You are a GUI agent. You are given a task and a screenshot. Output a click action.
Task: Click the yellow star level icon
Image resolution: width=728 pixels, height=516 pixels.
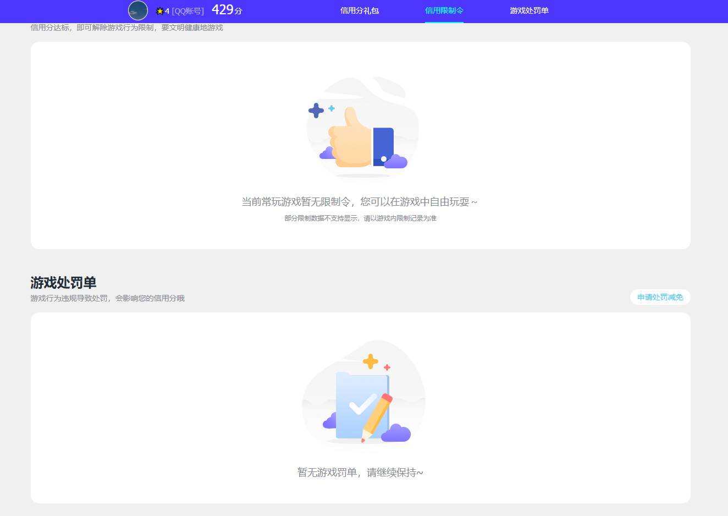[160, 11]
